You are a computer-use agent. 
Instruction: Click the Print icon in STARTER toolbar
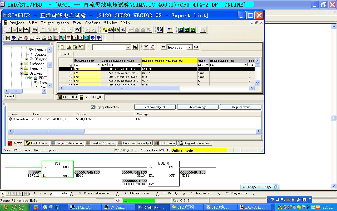click(34, 30)
